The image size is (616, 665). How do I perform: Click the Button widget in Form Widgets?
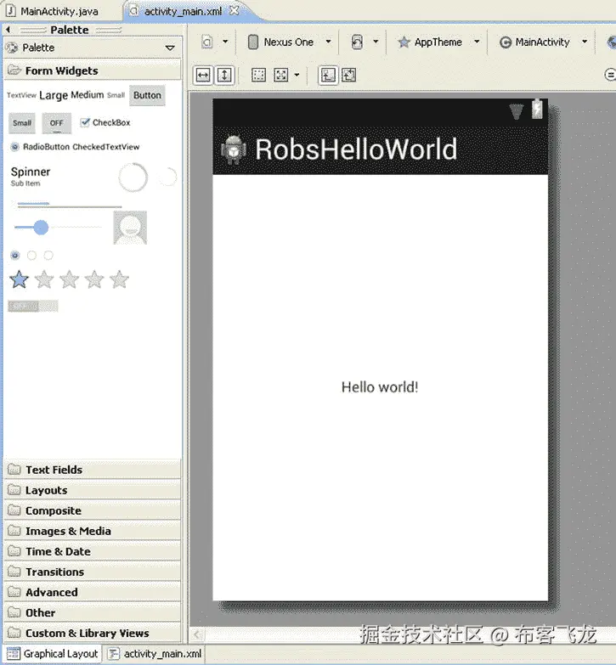(x=147, y=95)
